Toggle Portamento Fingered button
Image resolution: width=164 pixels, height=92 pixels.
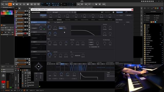91,44
